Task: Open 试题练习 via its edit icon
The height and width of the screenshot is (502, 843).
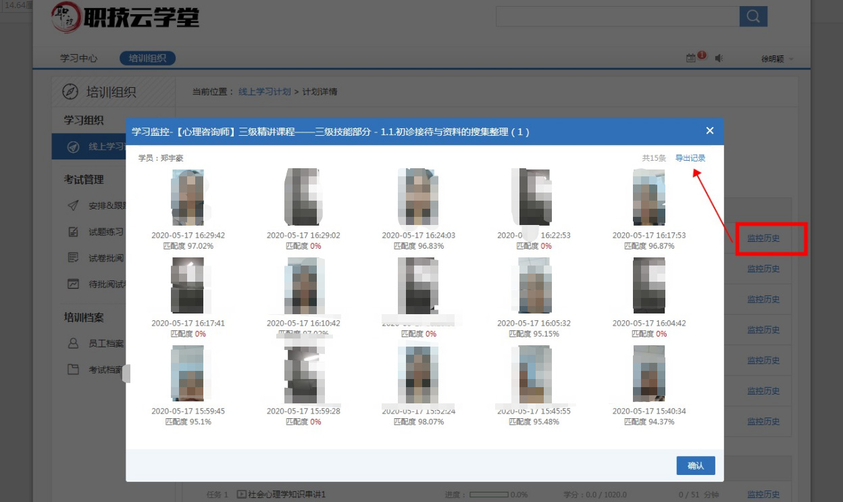Action: click(74, 232)
